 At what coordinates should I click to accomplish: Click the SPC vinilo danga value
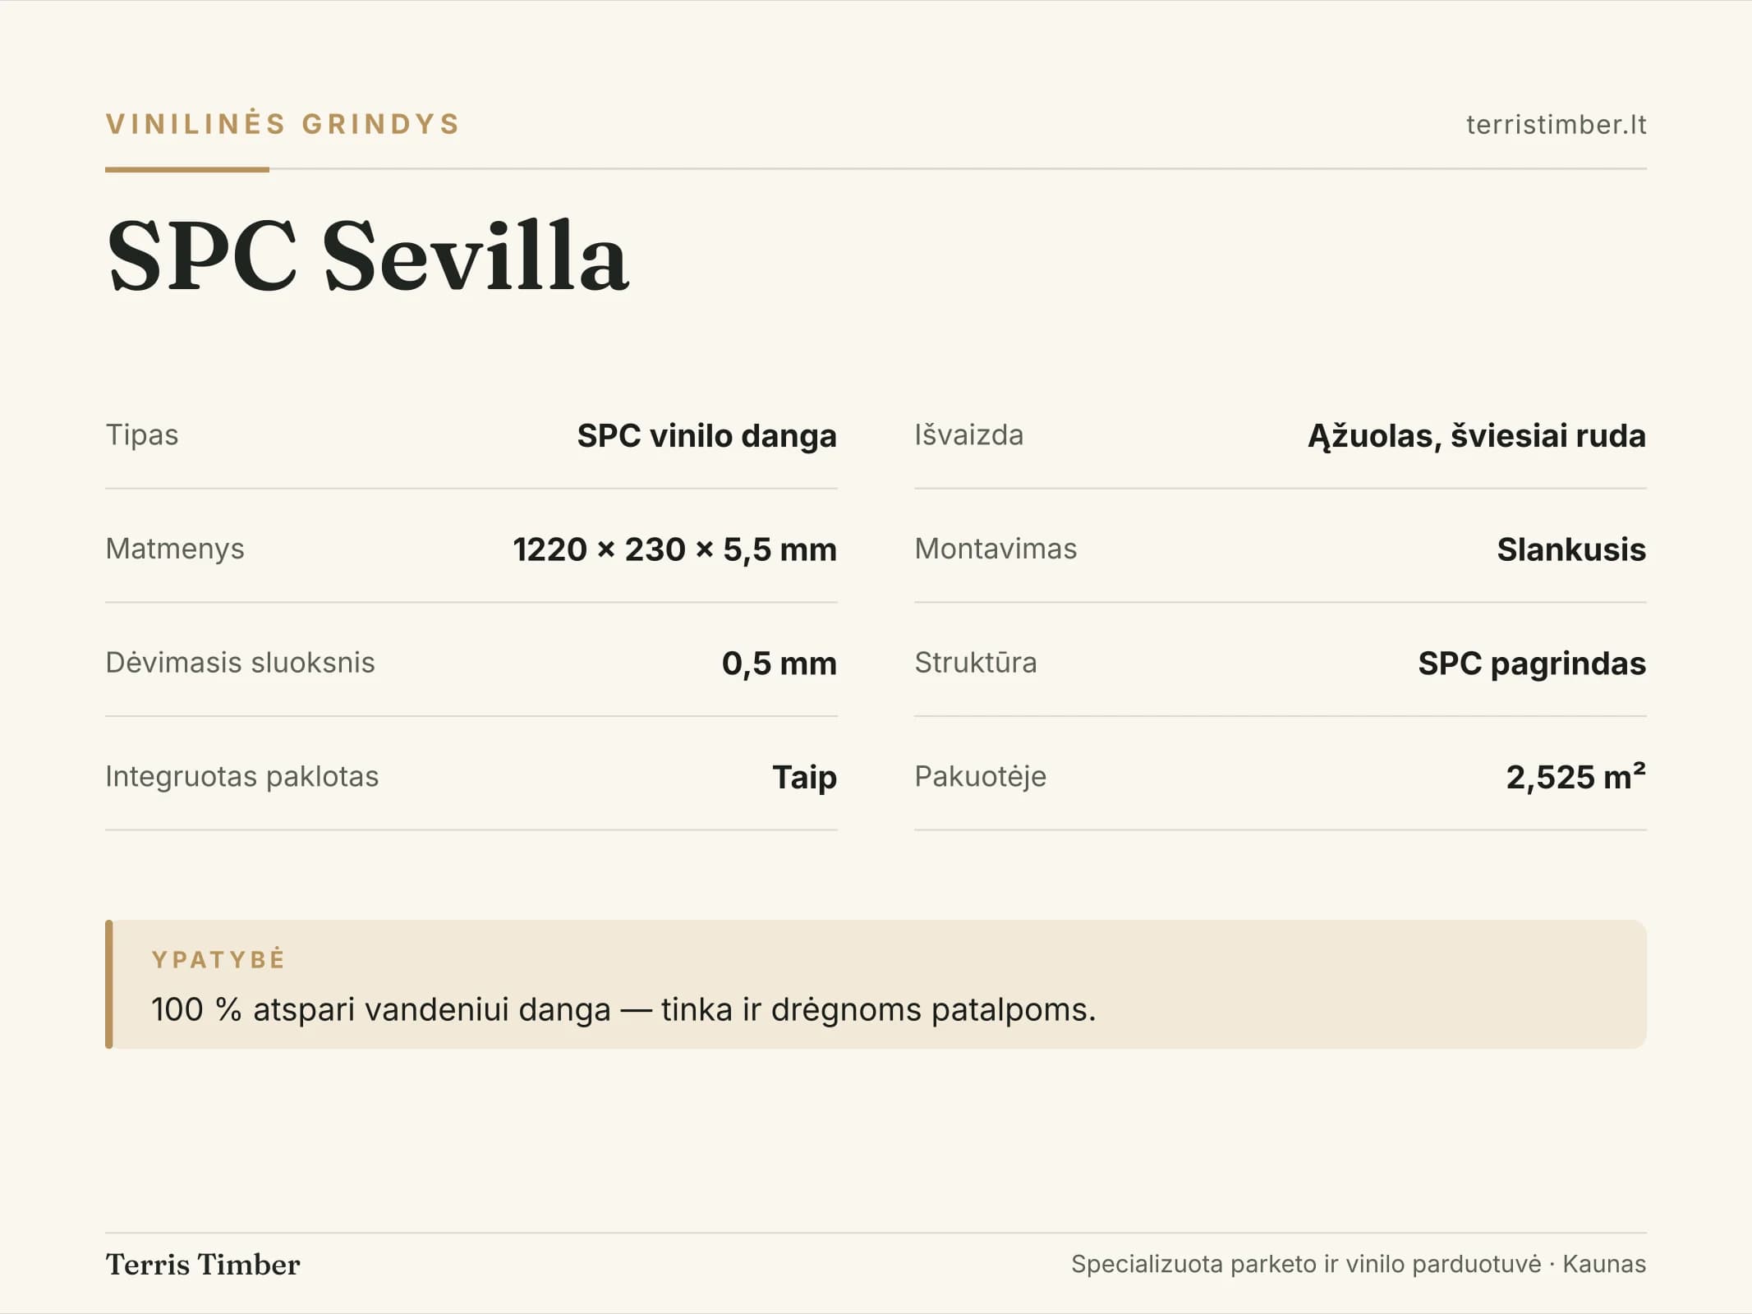pos(706,435)
